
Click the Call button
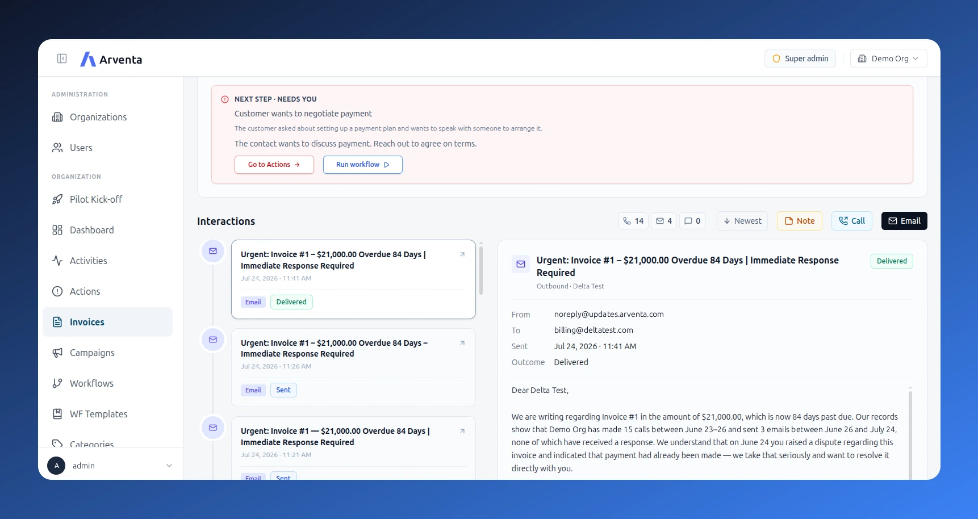click(851, 221)
